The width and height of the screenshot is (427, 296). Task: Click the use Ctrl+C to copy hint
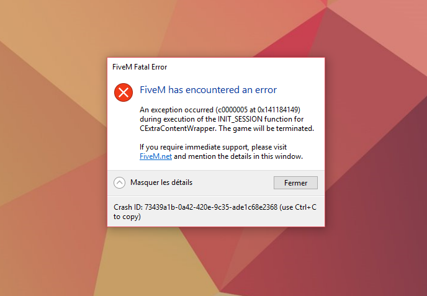(215, 212)
